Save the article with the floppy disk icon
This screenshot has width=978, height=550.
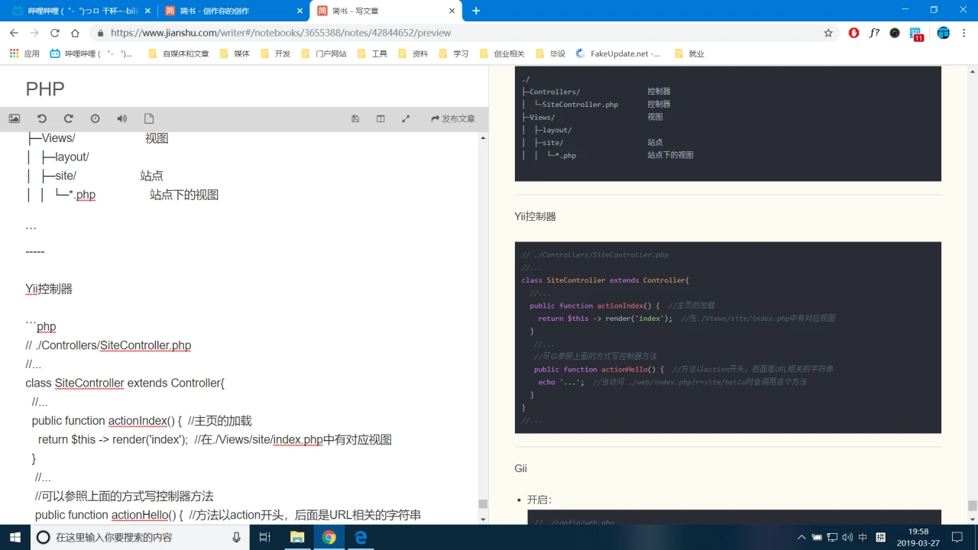click(x=355, y=118)
